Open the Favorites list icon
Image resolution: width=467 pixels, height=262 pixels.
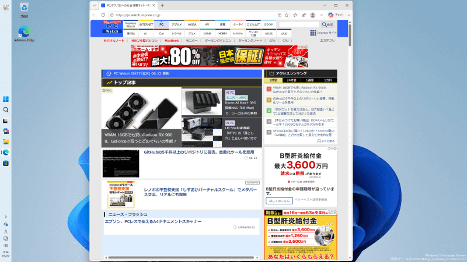295,15
